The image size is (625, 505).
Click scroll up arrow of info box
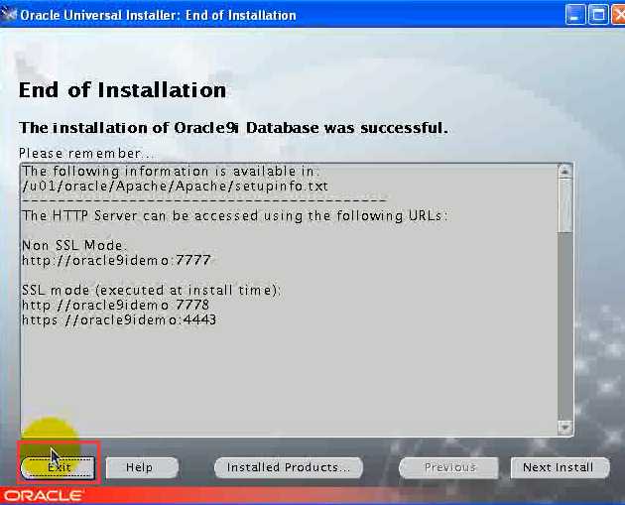[x=564, y=172]
